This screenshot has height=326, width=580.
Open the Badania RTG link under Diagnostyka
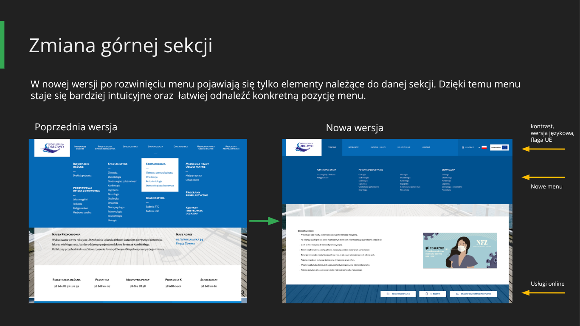coord(152,207)
